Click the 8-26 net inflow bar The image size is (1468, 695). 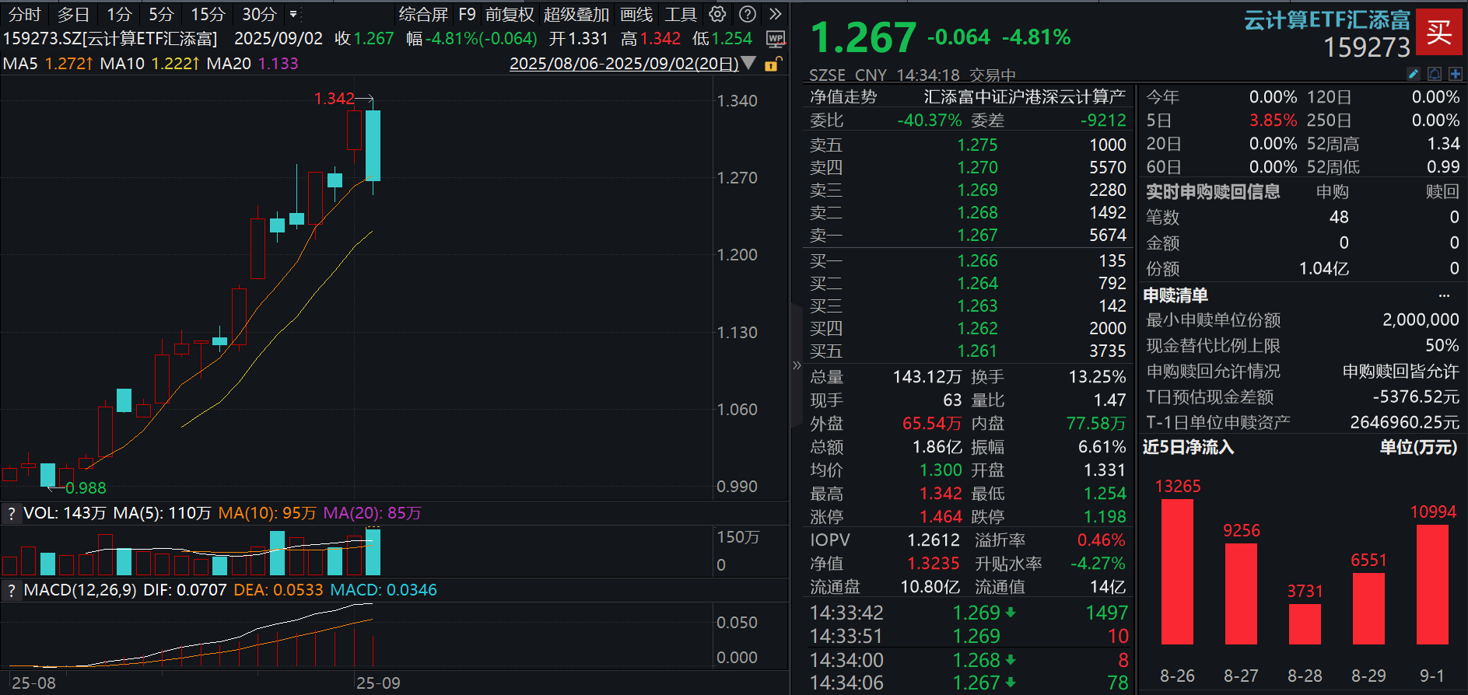pos(1177,571)
